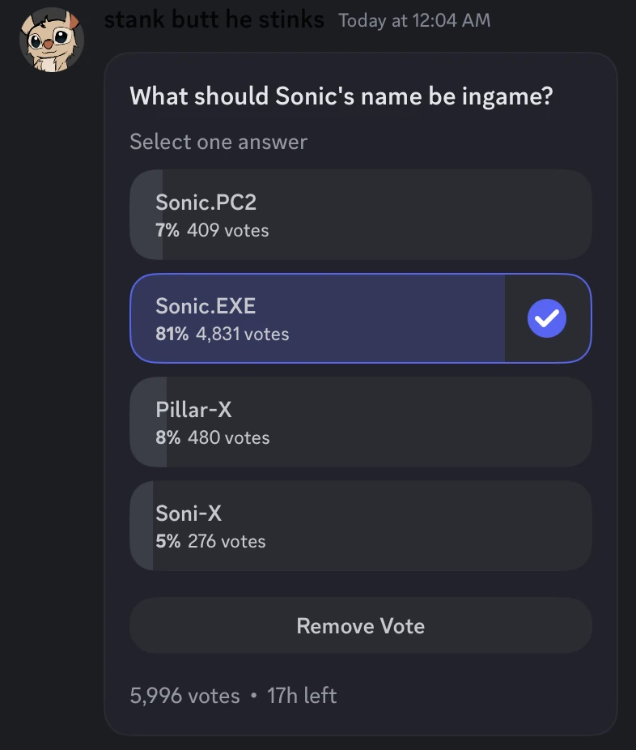The width and height of the screenshot is (636, 750).
Task: Click the circular vote indicator on Sonic.EXE
Action: tap(547, 318)
